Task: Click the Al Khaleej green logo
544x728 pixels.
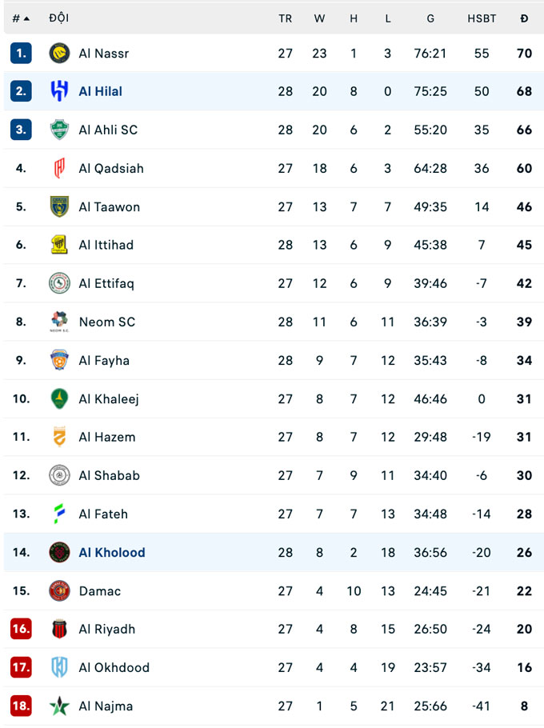Action: pos(60,398)
